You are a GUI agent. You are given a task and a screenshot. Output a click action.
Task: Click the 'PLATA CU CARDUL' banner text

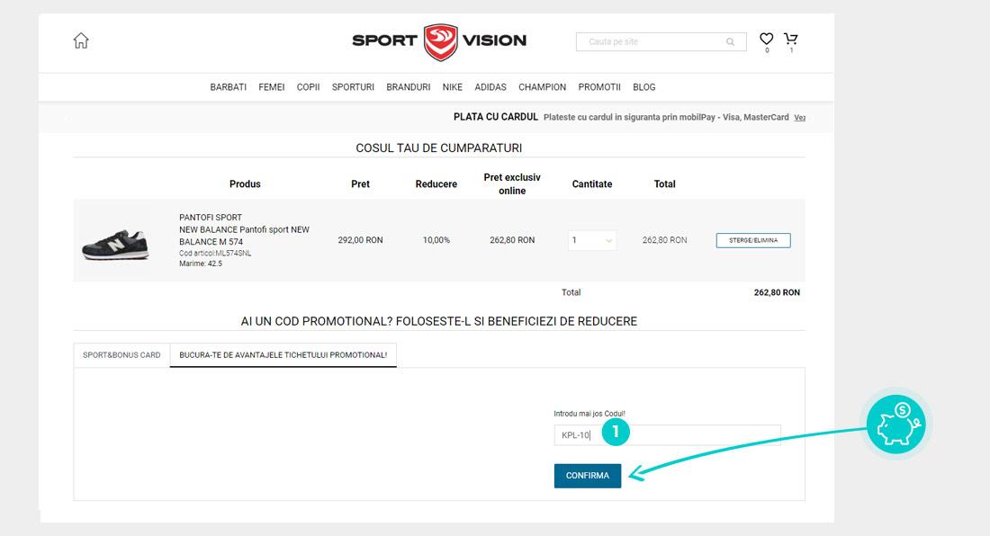[496, 117]
